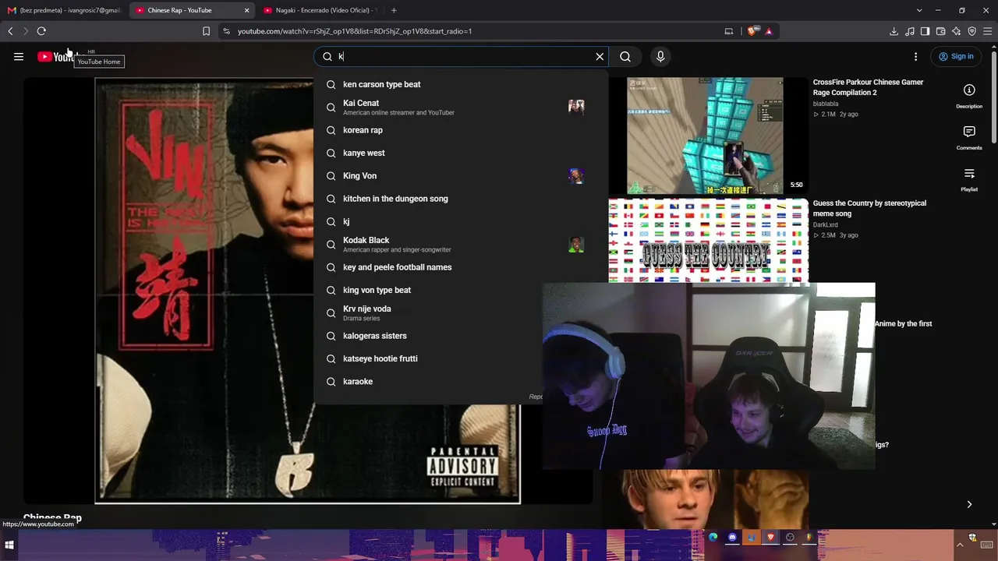Open picture-in-picture icon in address bar

(729, 31)
